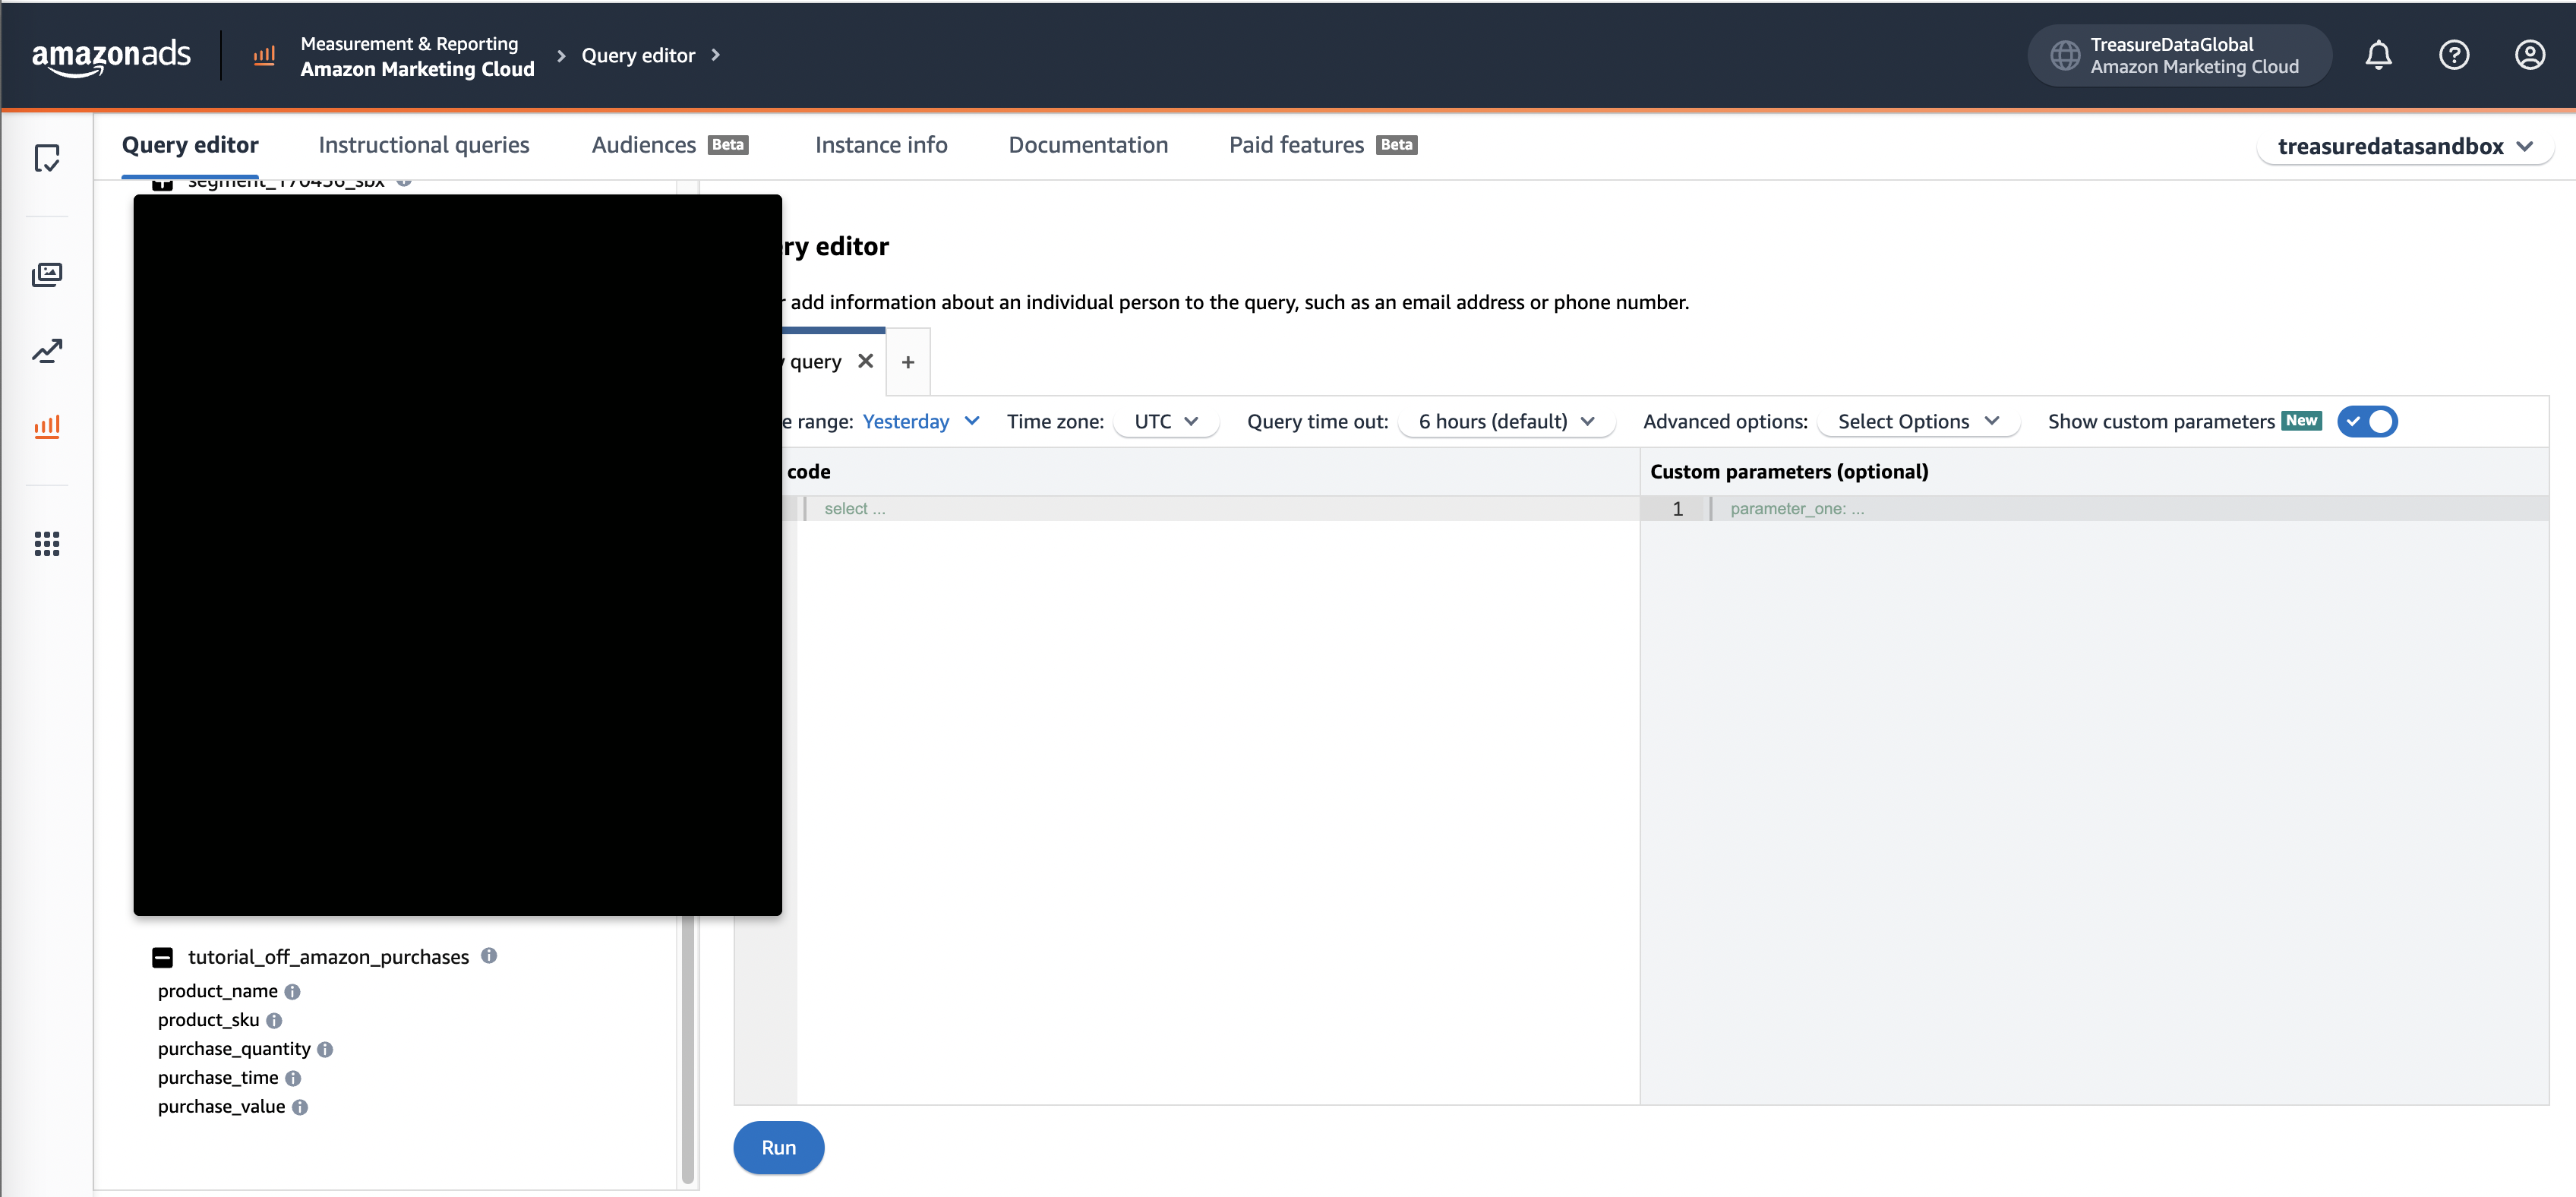Click the notifications bell icon
Screen dimensions: 2576x1197
[x=2378, y=55]
